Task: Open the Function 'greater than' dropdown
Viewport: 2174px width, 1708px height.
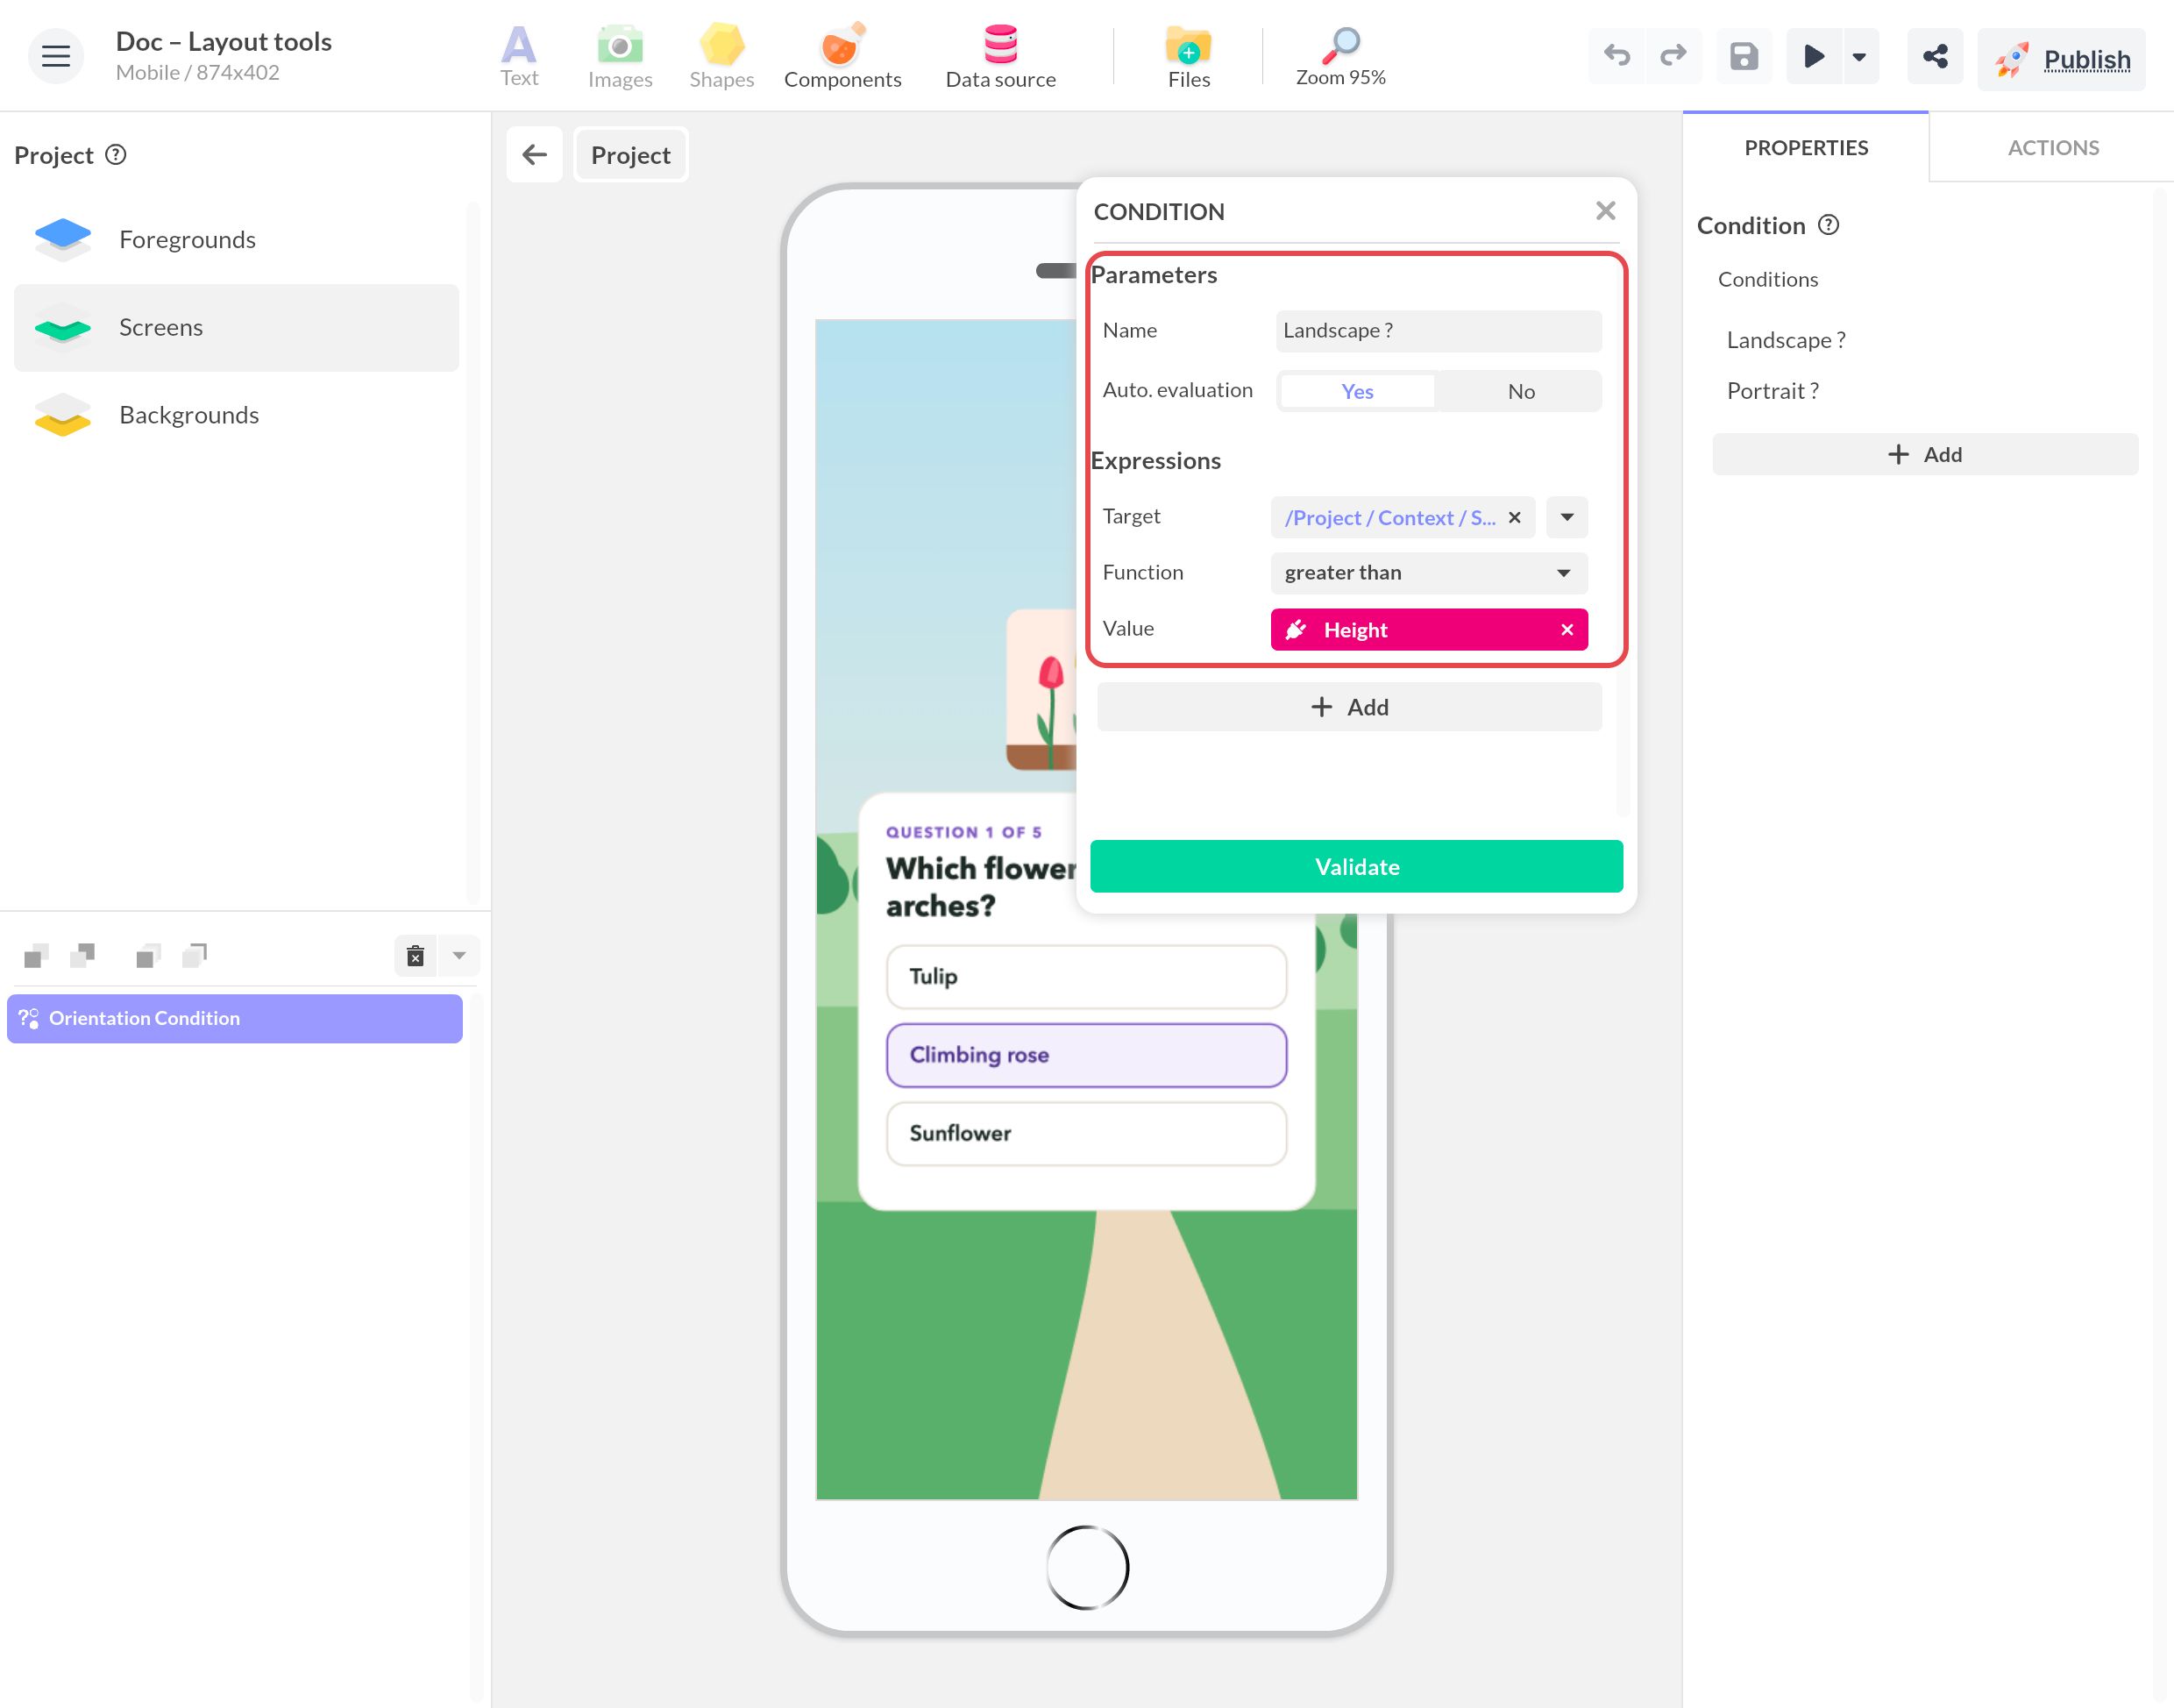Action: [x=1428, y=573]
